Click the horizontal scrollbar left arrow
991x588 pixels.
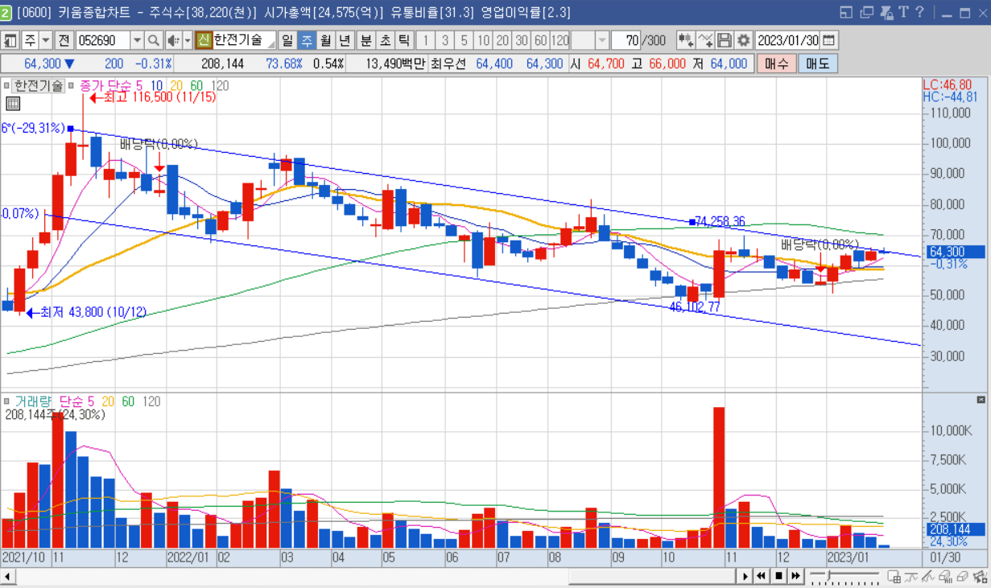(7, 576)
